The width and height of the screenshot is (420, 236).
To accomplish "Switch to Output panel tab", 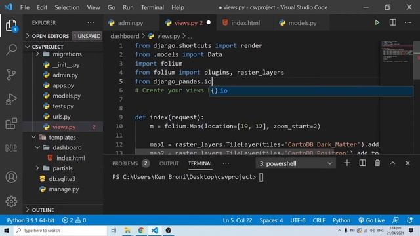I will pyautogui.click(x=169, y=163).
